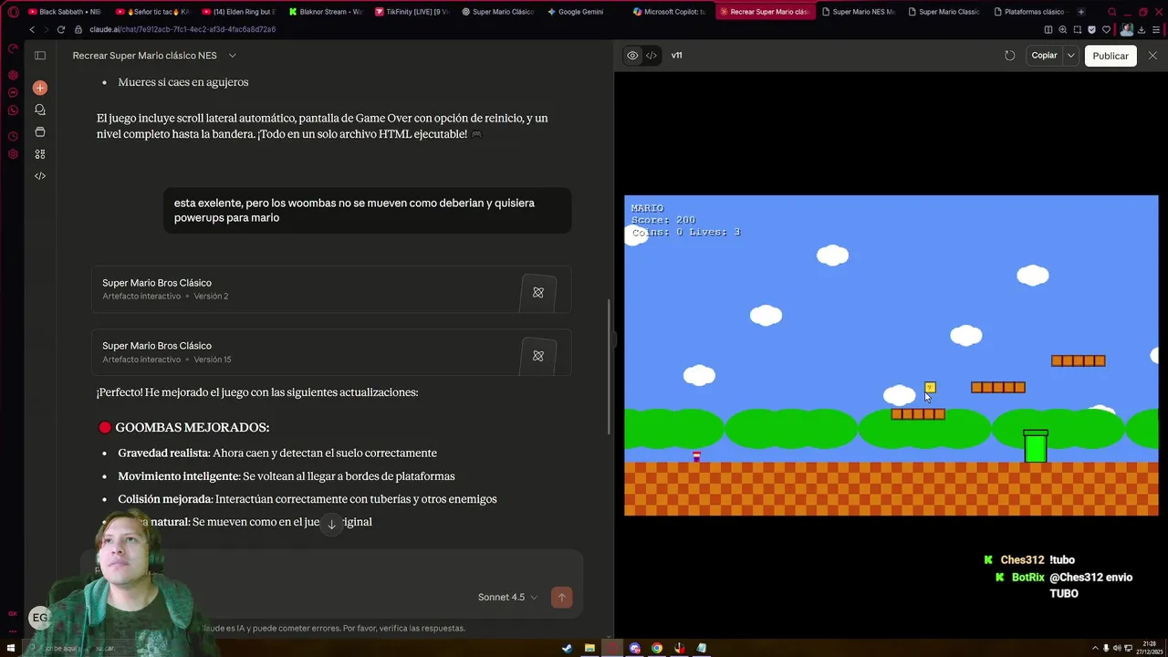Toggle the Claude sidebar panel
1168x657 pixels.
[x=40, y=56]
